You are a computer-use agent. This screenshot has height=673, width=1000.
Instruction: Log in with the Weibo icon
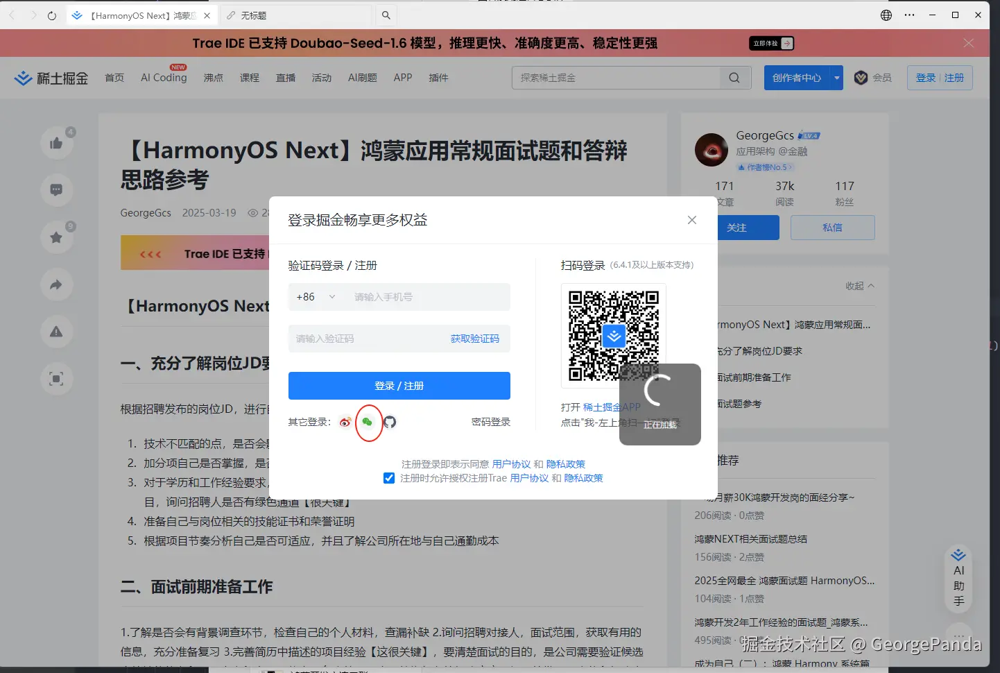pyautogui.click(x=345, y=422)
